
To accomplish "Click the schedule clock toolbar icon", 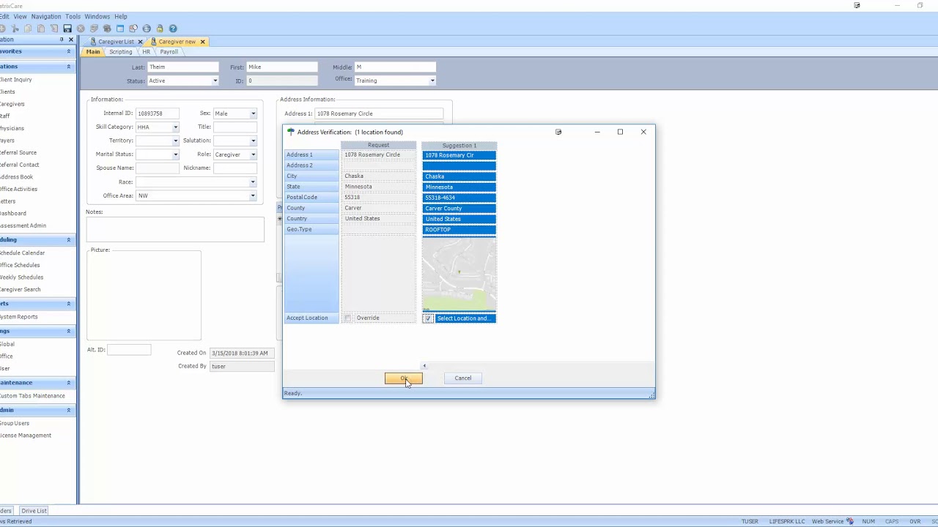I will [x=133, y=29].
